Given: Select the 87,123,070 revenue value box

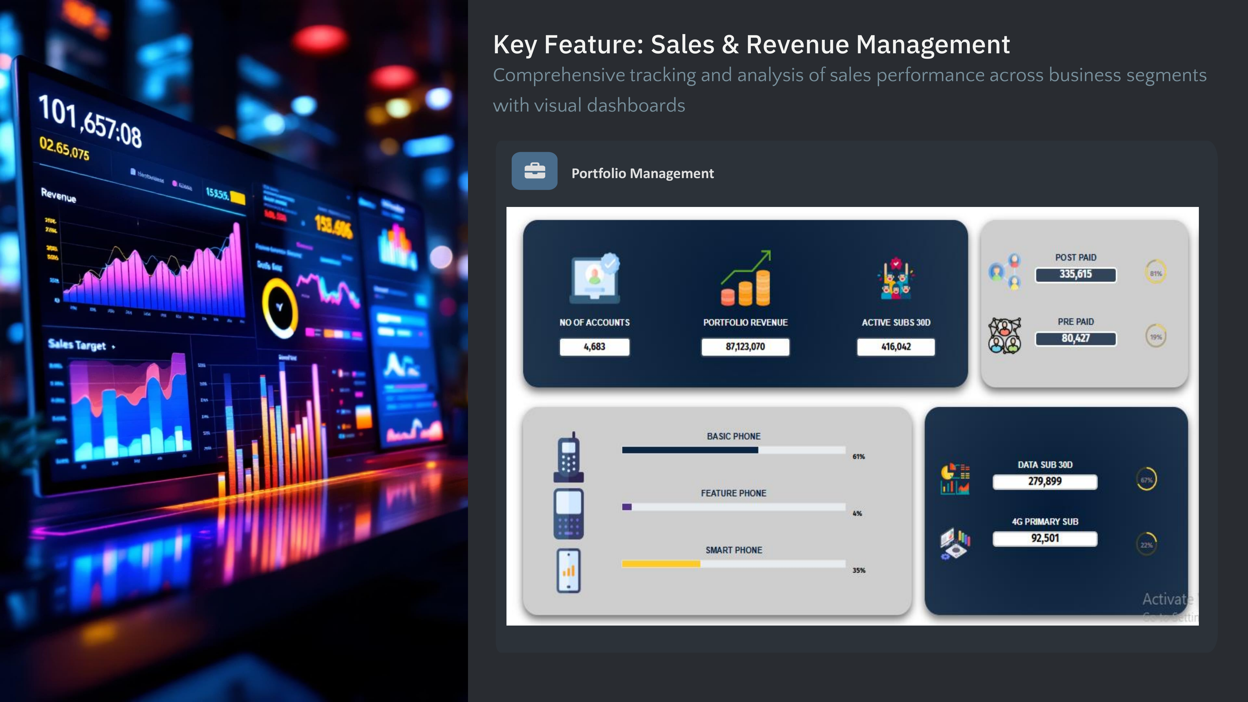Looking at the screenshot, I should point(745,347).
